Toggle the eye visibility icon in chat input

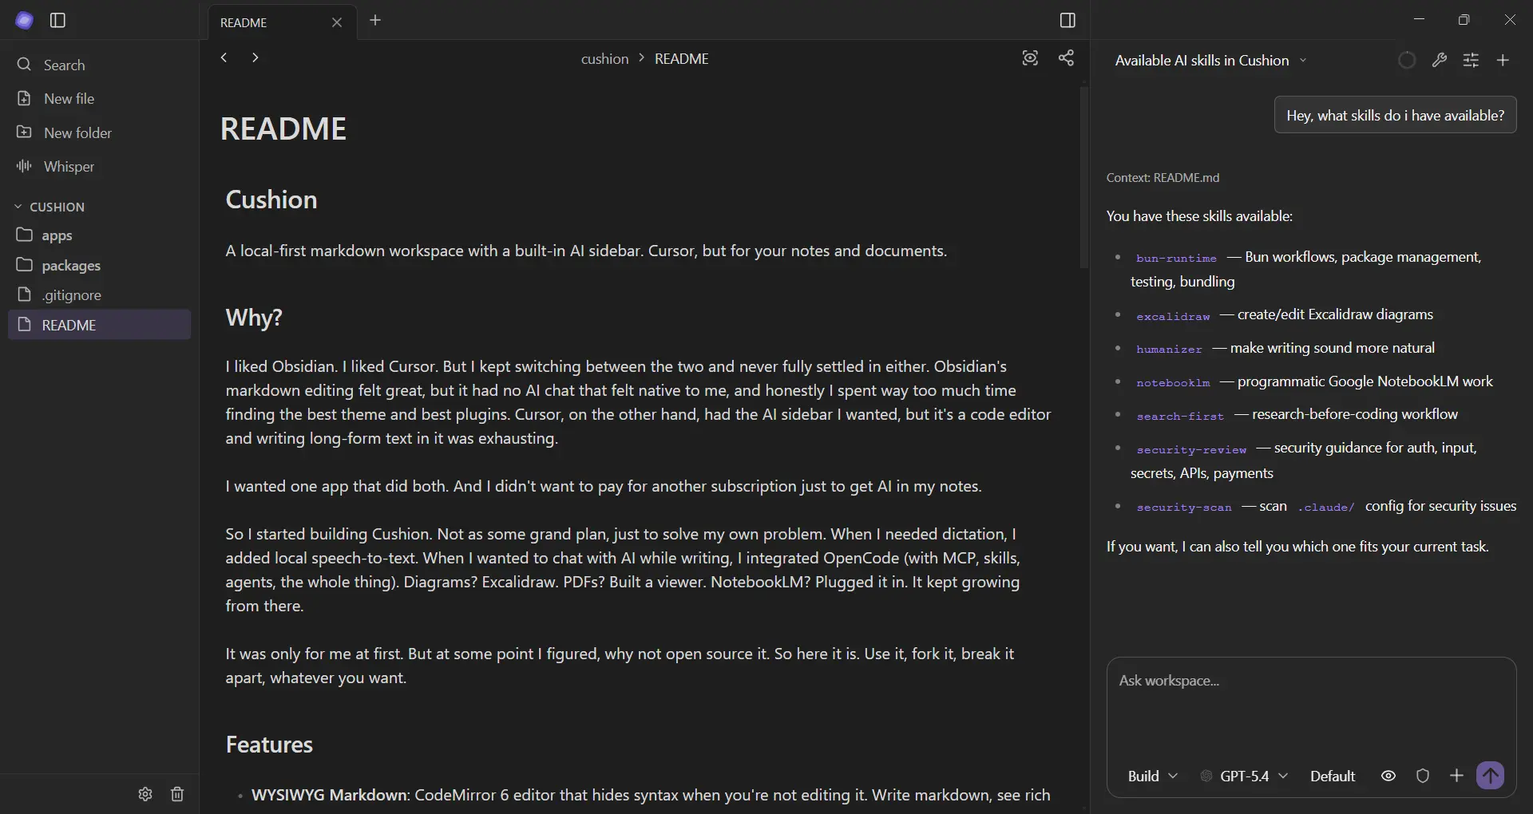coord(1388,775)
